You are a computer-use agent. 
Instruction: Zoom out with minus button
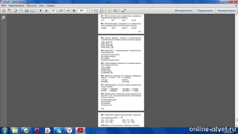68,11
